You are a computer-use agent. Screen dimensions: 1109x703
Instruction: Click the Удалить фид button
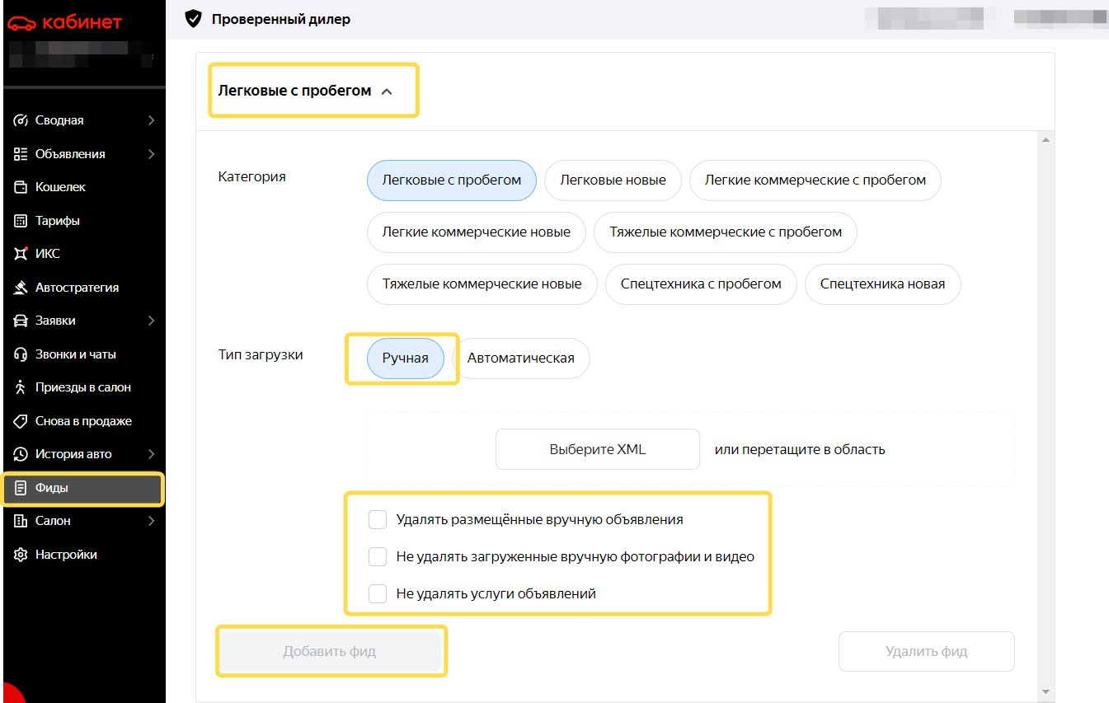927,652
